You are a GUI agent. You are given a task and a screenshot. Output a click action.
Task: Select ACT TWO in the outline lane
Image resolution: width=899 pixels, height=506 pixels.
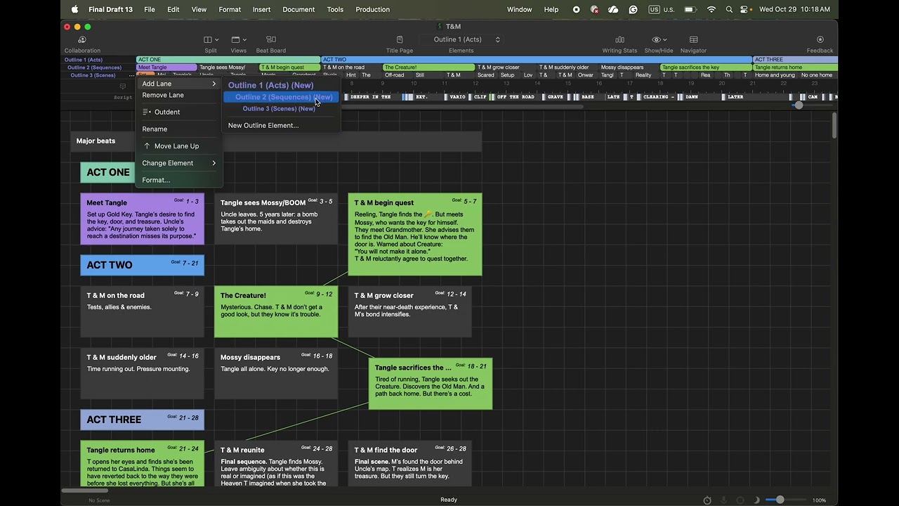coord(536,60)
